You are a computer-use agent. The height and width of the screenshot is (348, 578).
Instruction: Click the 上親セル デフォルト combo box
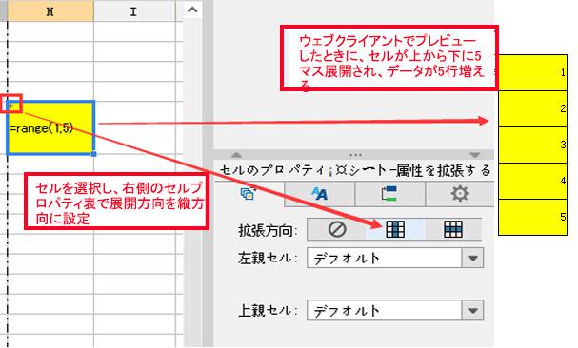pyautogui.click(x=395, y=311)
